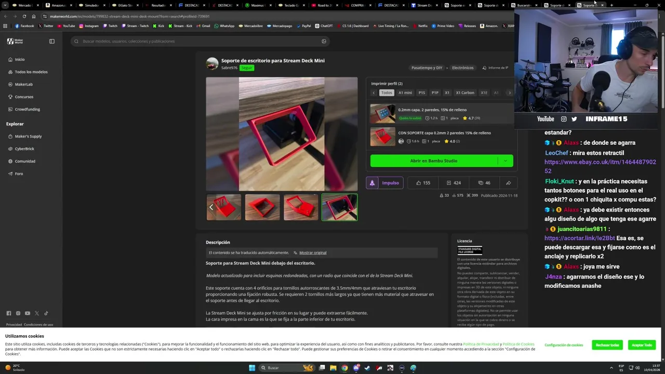This screenshot has height=374, width=665.
Task: Click the Privacidad footer link
Action: coord(14,325)
